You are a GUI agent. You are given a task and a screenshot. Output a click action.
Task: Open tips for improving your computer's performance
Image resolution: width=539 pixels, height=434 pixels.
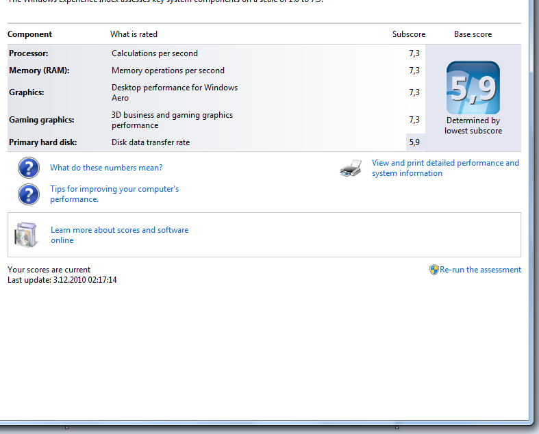click(114, 194)
